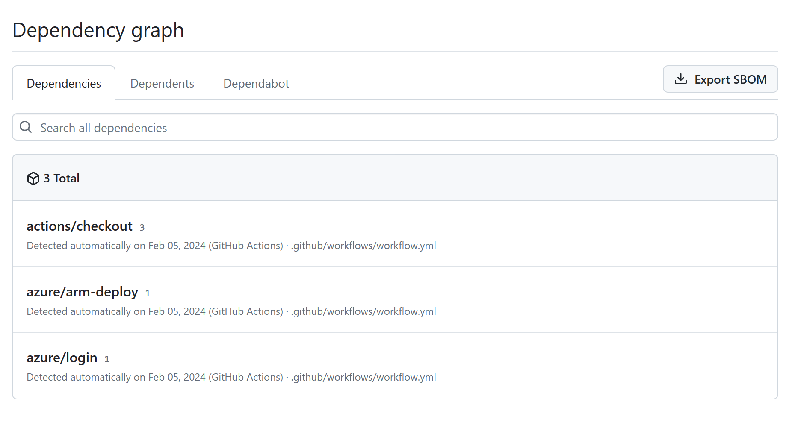Select the Dependencies tab

coord(63,83)
